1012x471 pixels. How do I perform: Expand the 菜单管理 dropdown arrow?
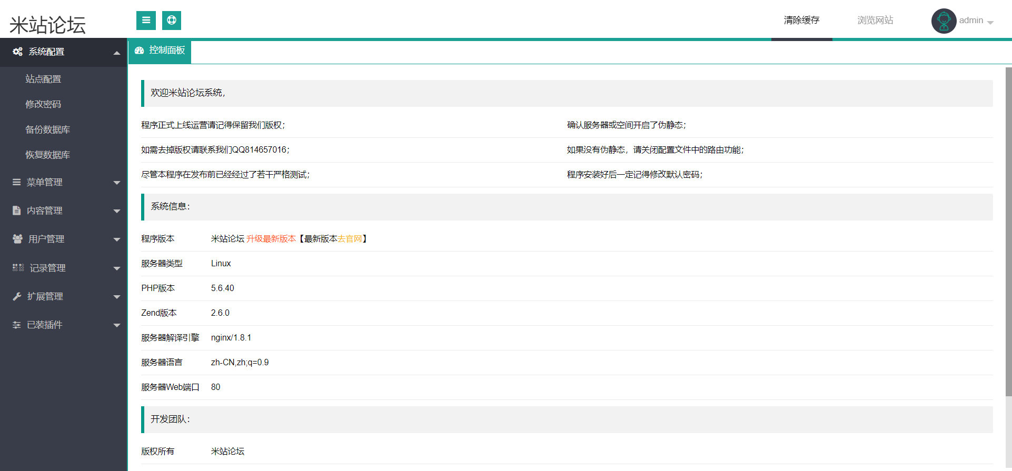tap(117, 183)
